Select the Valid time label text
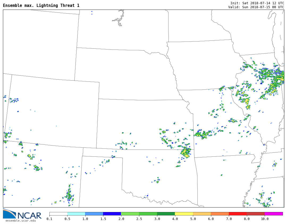 (x=256, y=7)
